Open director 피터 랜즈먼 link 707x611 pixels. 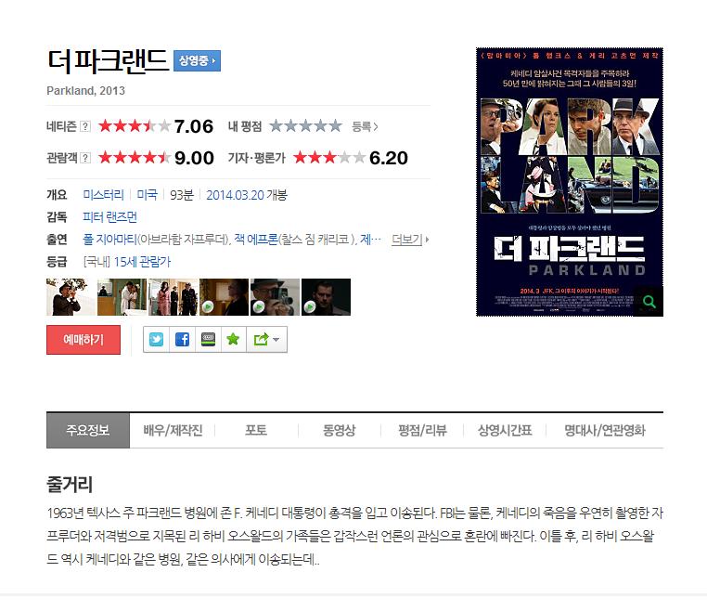[x=110, y=217]
